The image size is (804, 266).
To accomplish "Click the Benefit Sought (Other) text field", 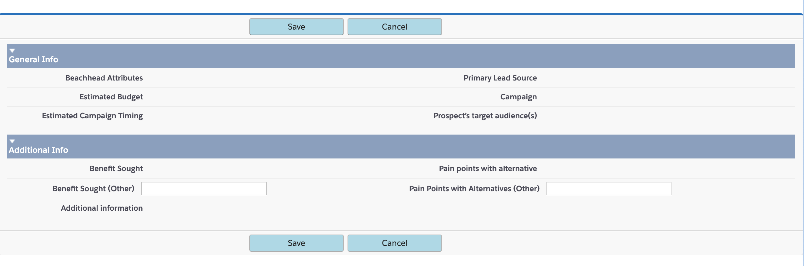I will tap(203, 188).
